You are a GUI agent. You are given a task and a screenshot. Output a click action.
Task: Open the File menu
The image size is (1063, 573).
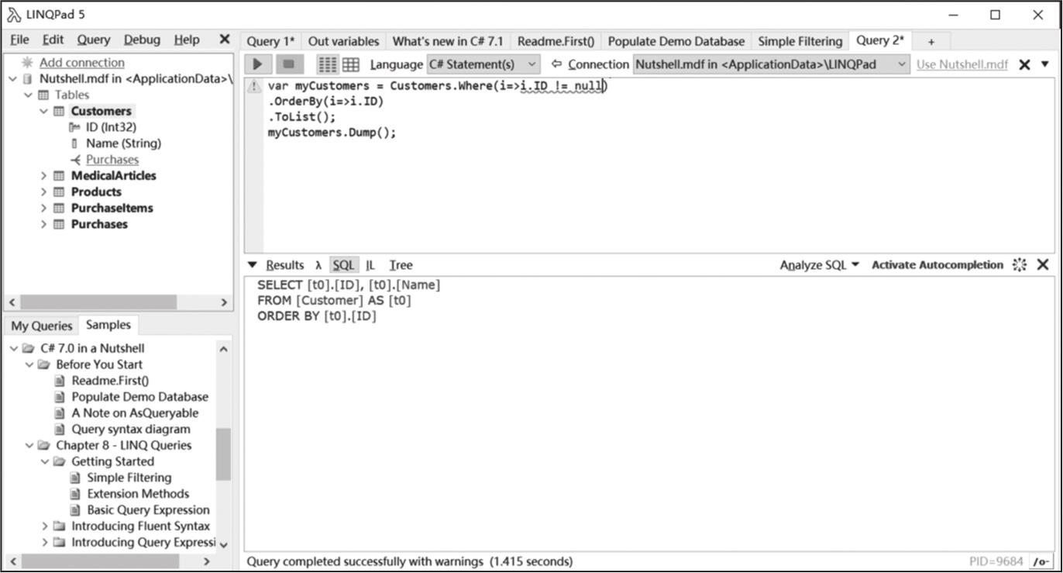[x=19, y=40]
